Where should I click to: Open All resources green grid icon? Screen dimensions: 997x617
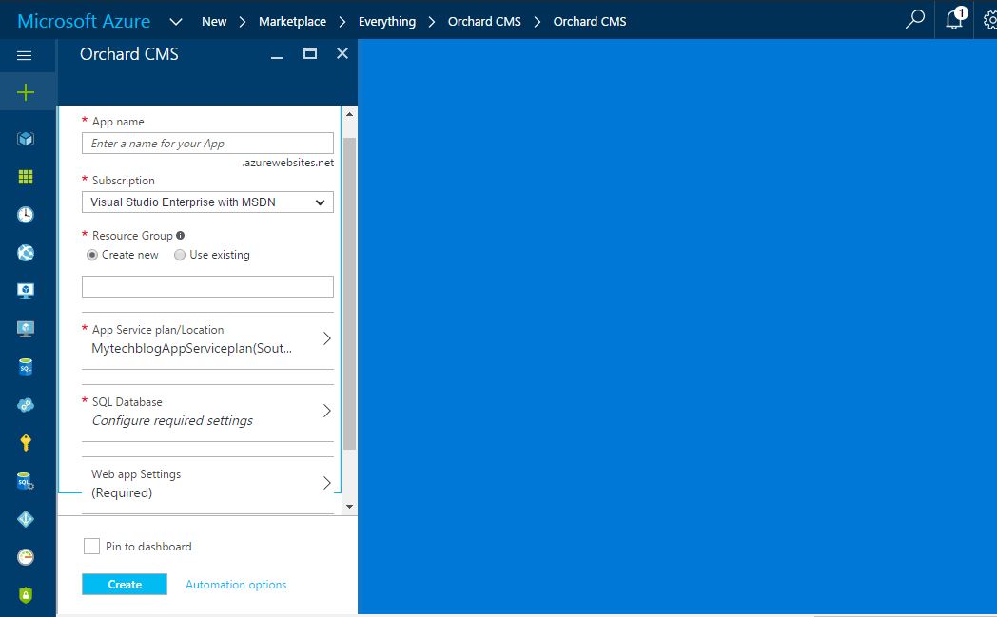[26, 177]
